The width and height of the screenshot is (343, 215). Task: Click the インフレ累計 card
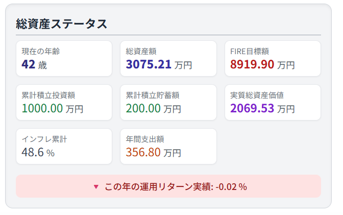coord(64,146)
